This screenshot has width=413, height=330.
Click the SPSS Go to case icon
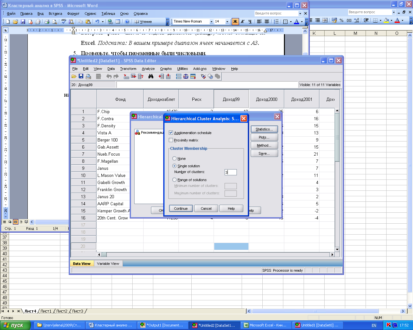(x=126, y=76)
